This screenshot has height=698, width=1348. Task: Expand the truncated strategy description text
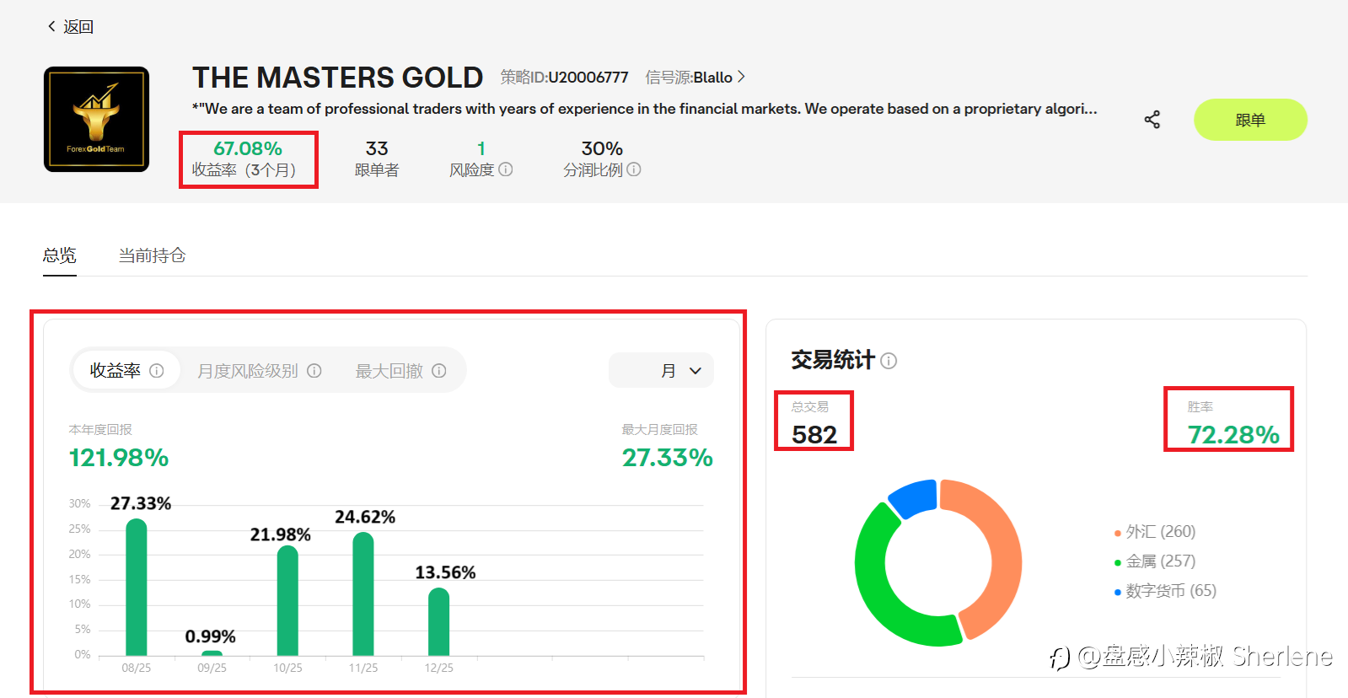pyautogui.click(x=645, y=109)
